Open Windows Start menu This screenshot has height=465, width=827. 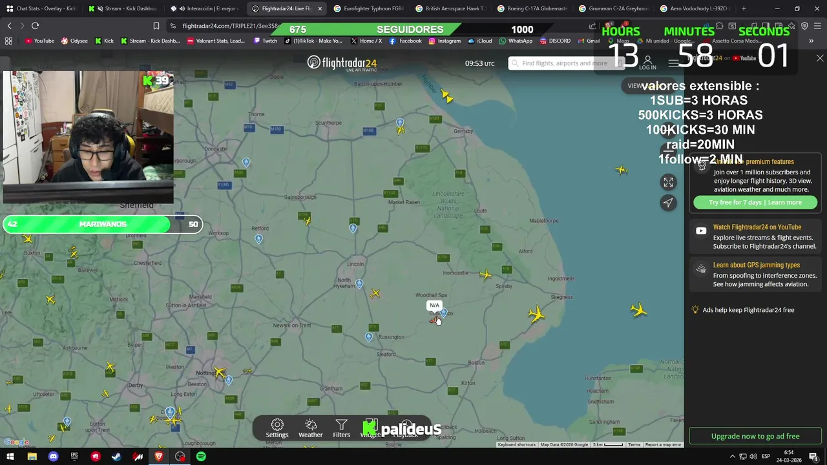click(10, 457)
